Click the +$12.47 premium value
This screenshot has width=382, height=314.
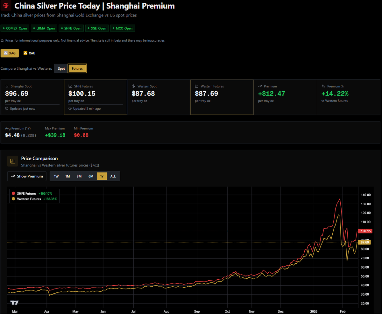(272, 94)
